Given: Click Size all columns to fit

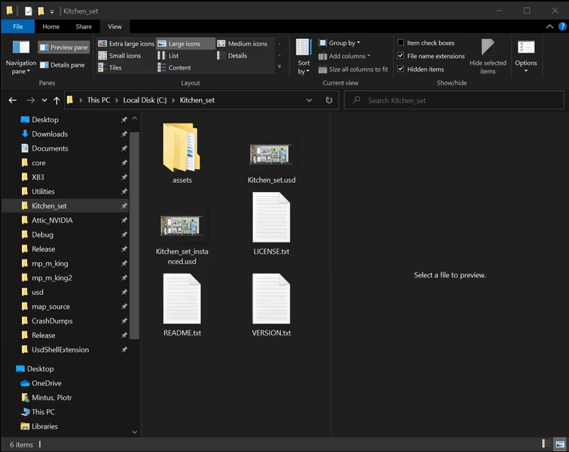Looking at the screenshot, I should coord(353,69).
